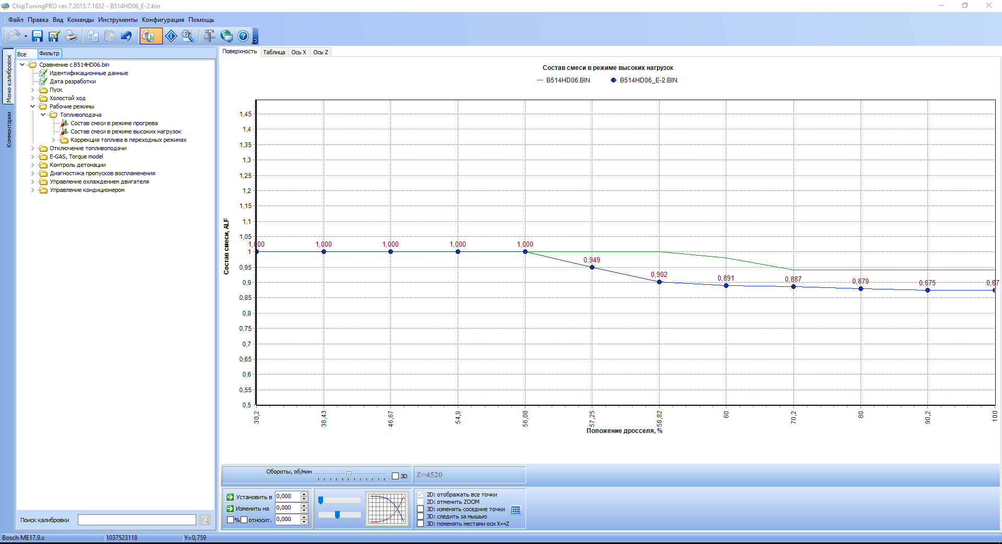1002x544 pixels.
Task: Click the Save As icon with pencil
Action: pos(54,36)
